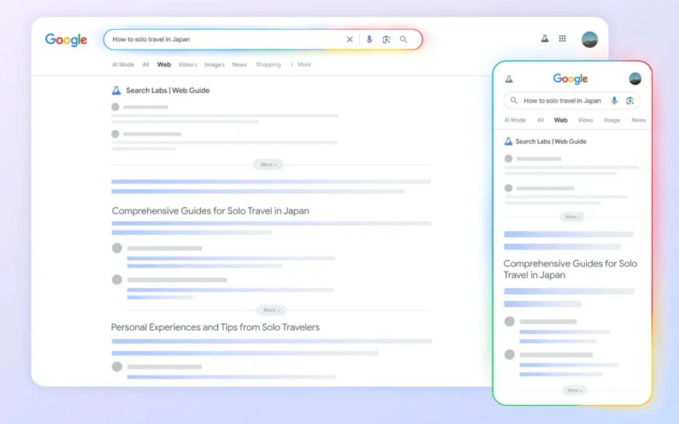Switch to the AI Mode tab on desktop
Image resolution: width=679 pixels, height=424 pixels.
pos(123,65)
